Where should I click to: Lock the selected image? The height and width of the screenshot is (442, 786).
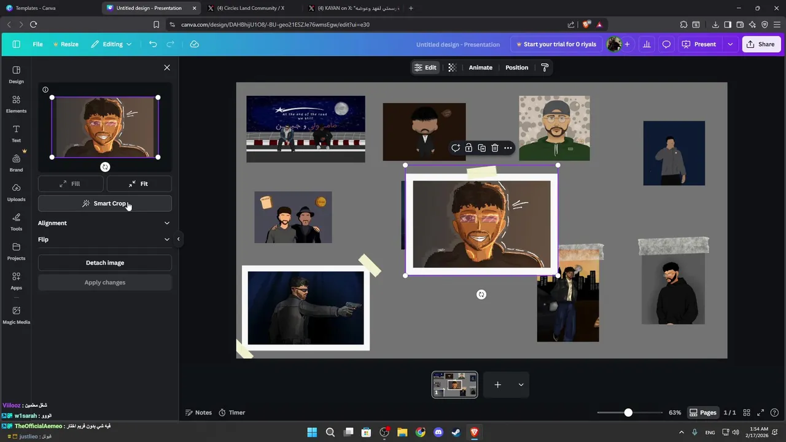[469, 148]
